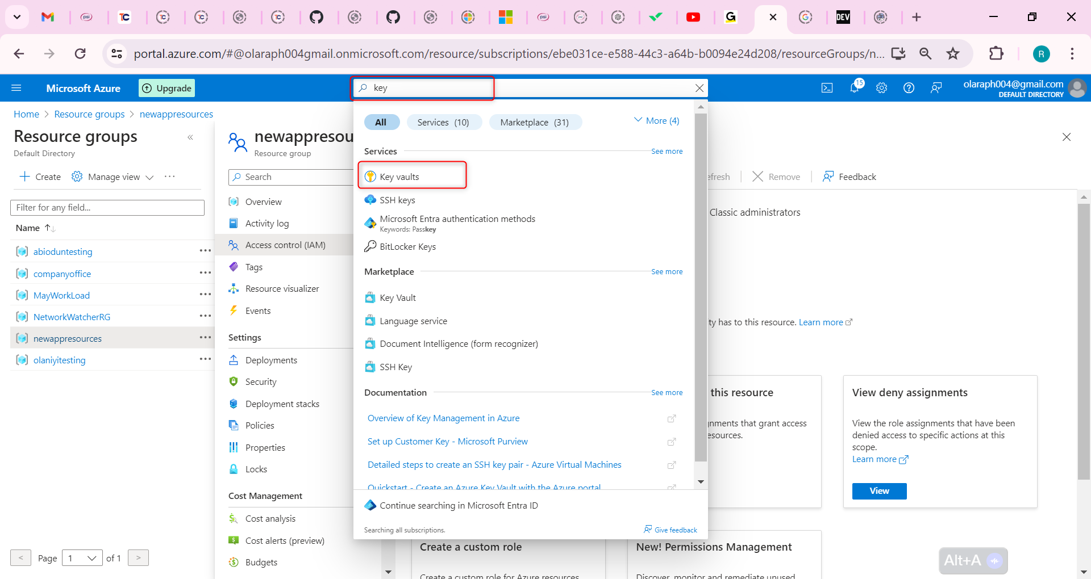Viewport: 1091px width, 579px height.
Task: Open Tags in resource menu
Action: point(253,267)
